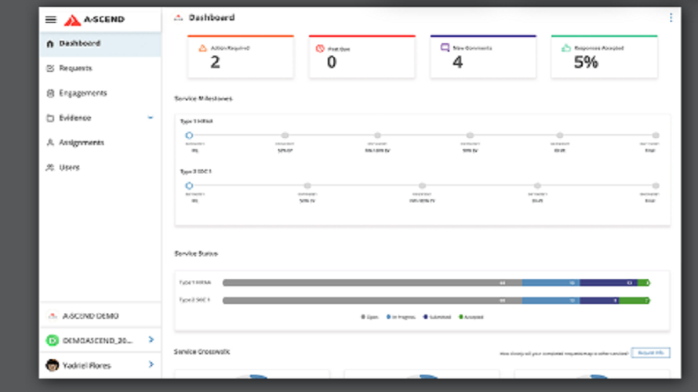Expand the Evidence menu arrow
The image size is (698, 392).
(150, 118)
